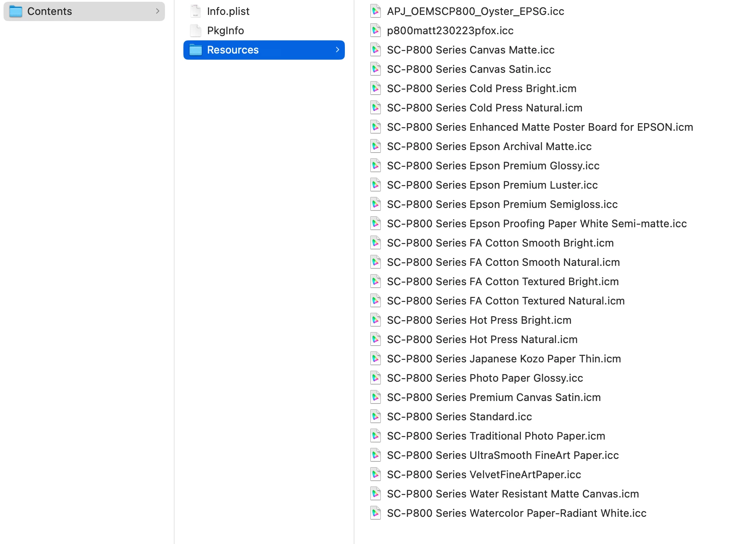Select SC-P800 Series Hot Press Natural.icm name
The width and height of the screenshot is (752, 544).
482,340
